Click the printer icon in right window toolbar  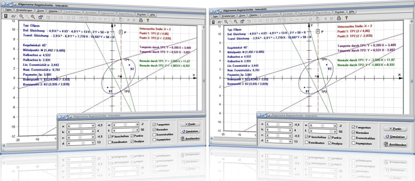coord(339,18)
